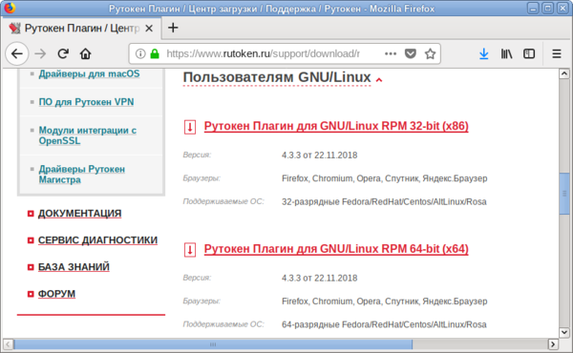
Task: Reload the current page
Action: pos(63,54)
